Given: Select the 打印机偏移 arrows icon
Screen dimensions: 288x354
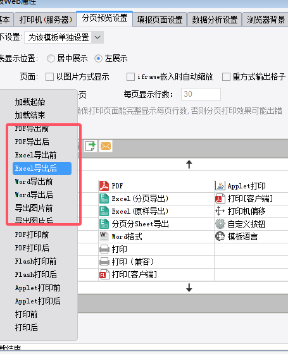Looking at the screenshot, I should 220,211.
